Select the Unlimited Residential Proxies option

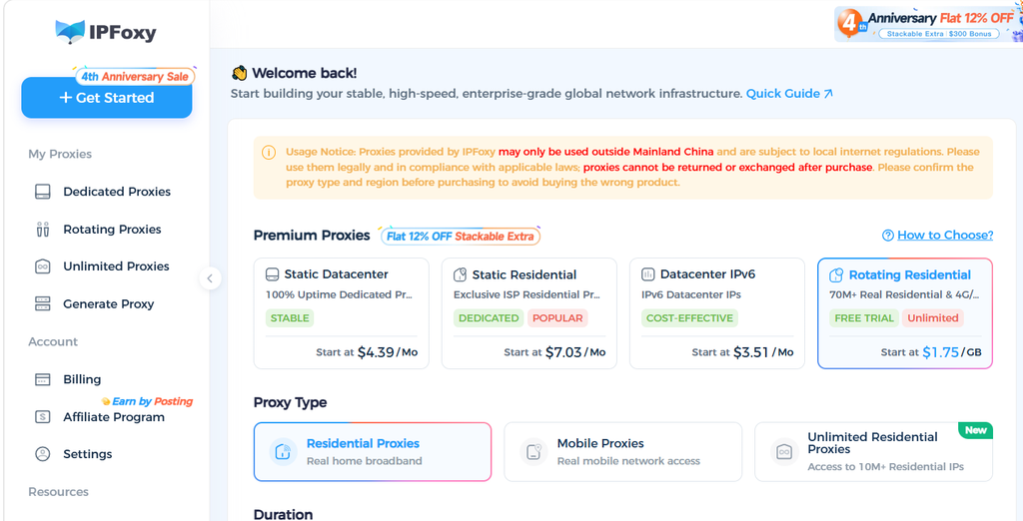(x=873, y=452)
